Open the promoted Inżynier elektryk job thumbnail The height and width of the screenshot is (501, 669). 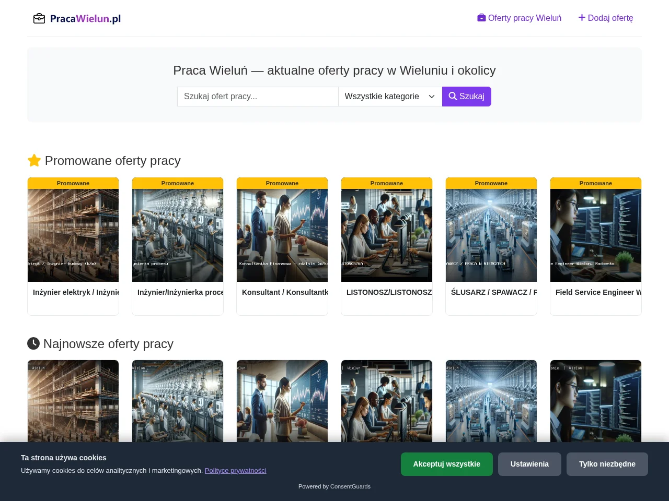click(x=73, y=235)
